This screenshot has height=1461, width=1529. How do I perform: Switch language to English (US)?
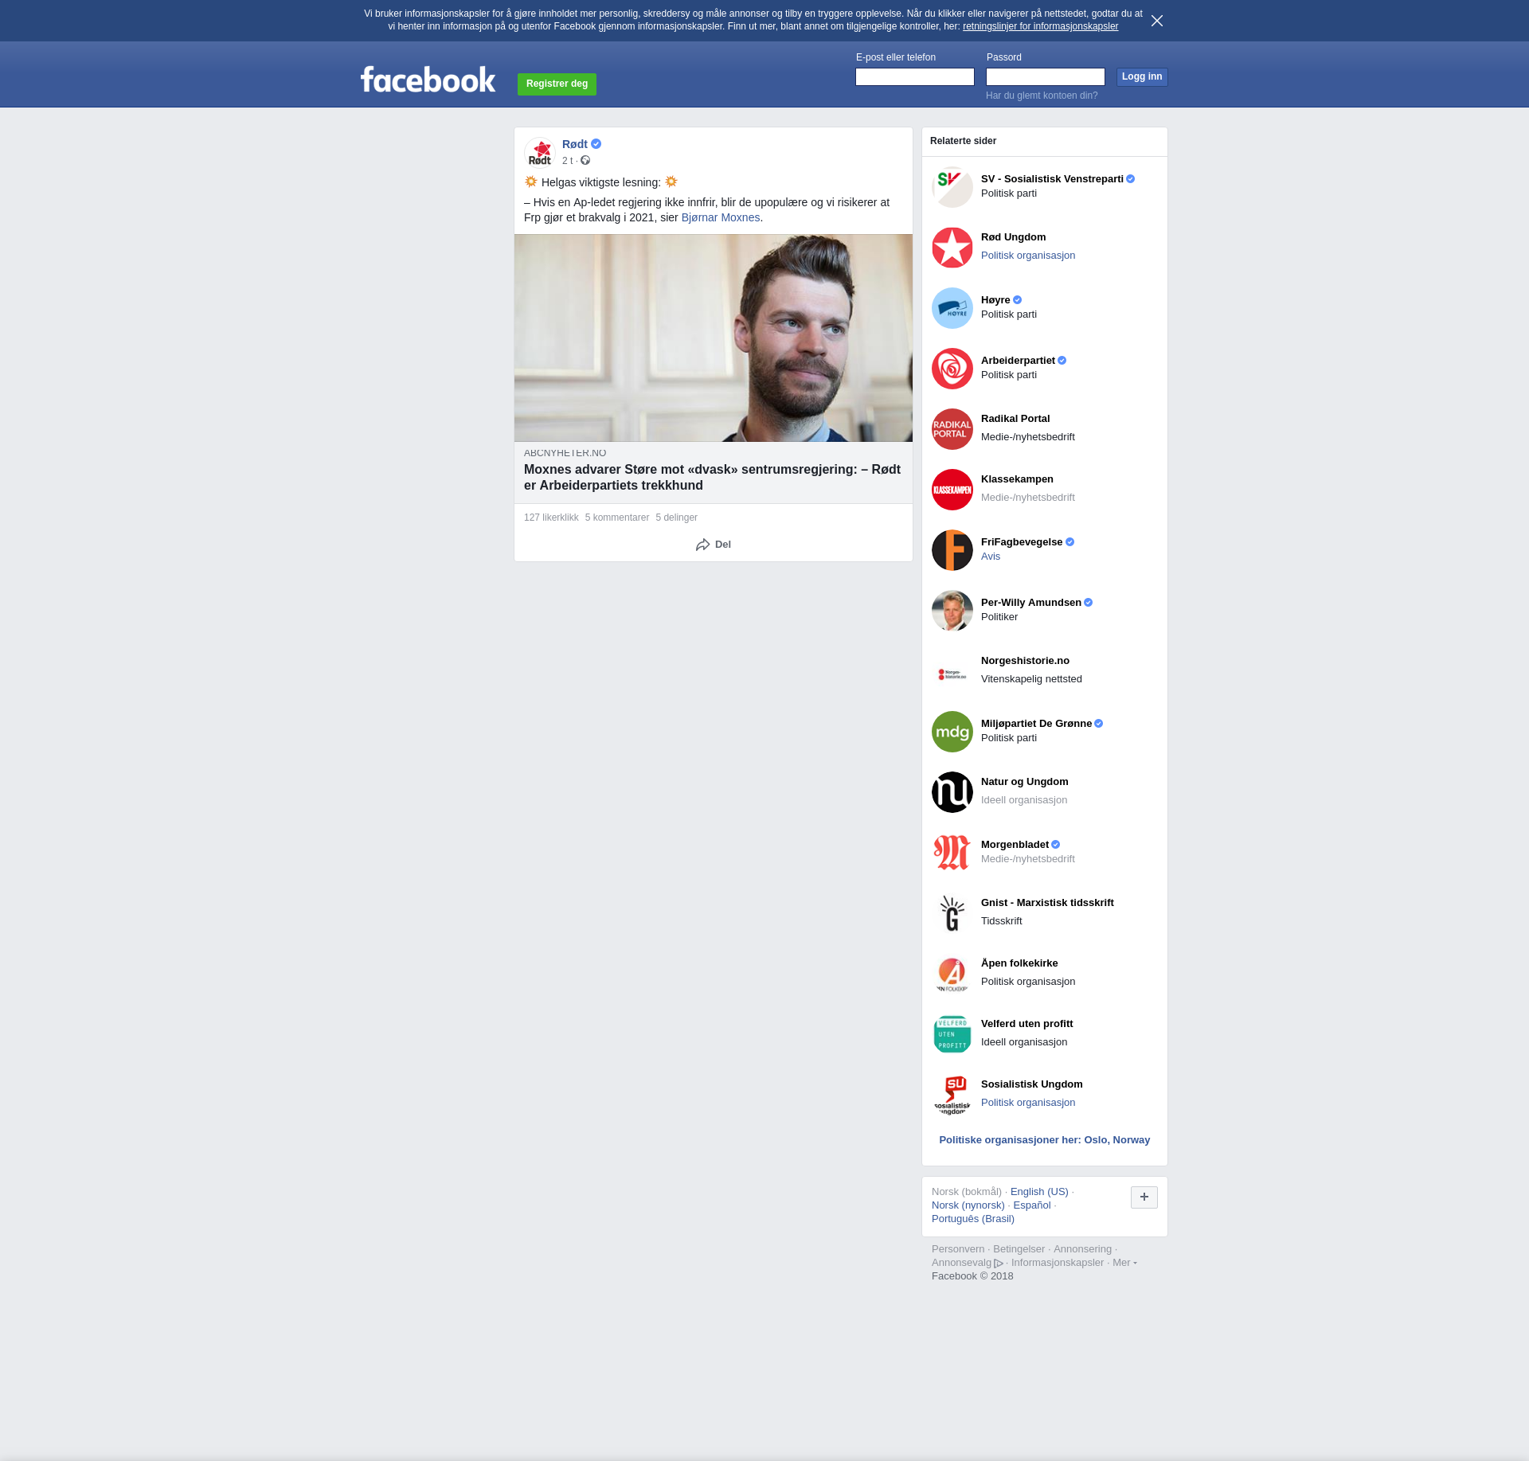click(1039, 1192)
